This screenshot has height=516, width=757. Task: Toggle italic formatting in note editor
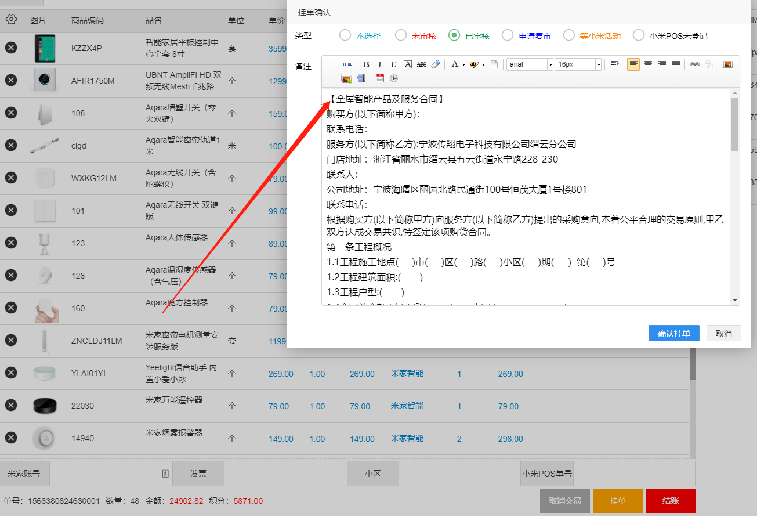(x=380, y=64)
